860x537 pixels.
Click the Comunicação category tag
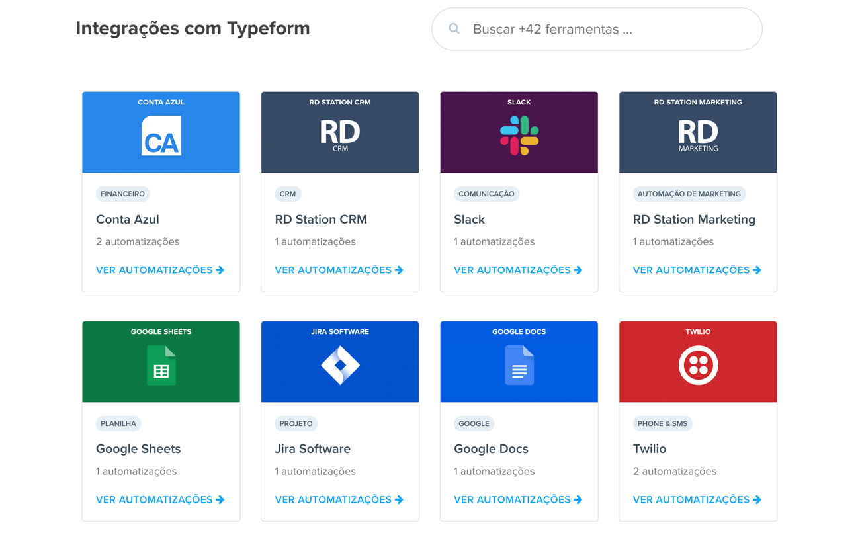[486, 194]
